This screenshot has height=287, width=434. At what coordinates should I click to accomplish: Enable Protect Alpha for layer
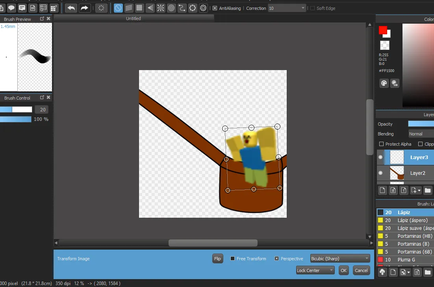click(x=381, y=144)
